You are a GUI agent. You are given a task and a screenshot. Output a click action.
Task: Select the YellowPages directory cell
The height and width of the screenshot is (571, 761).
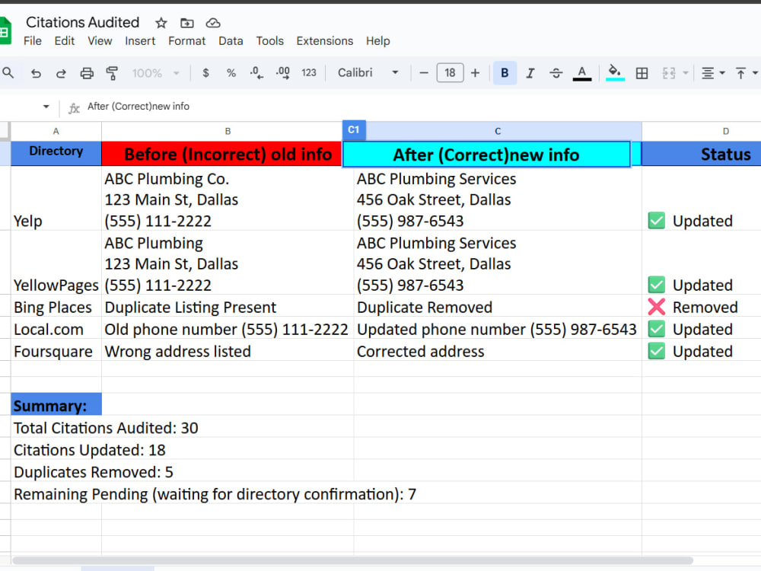56,263
